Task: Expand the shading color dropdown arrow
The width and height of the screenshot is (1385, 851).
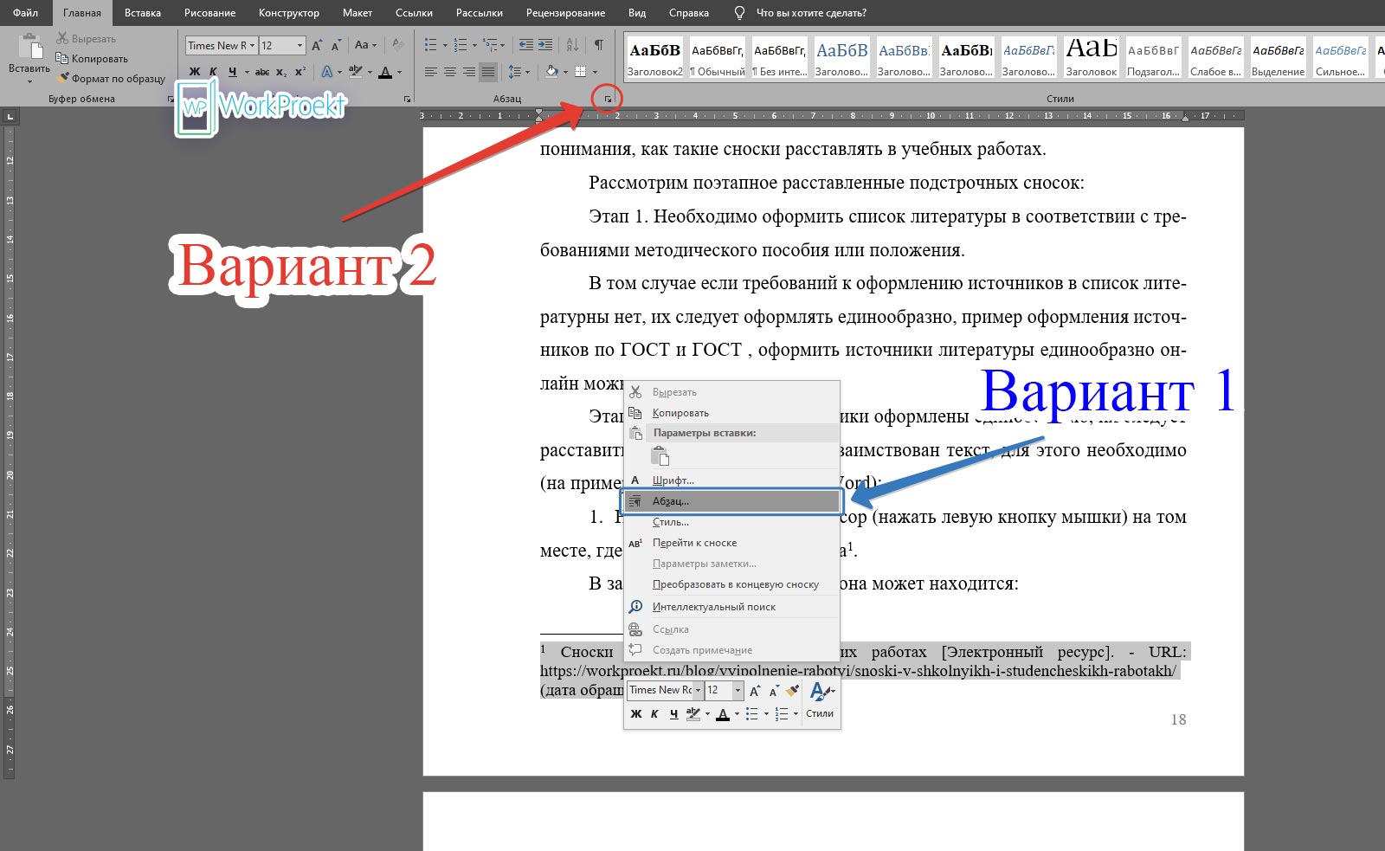Action: (564, 70)
